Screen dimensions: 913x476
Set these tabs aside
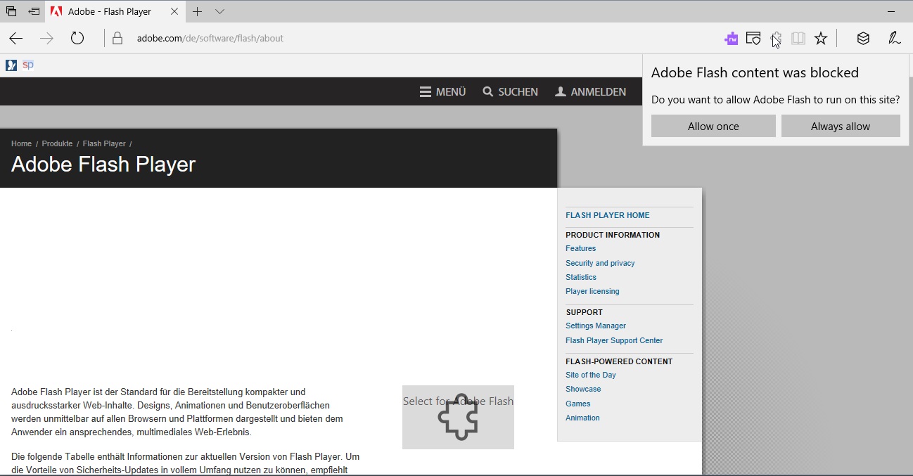[x=34, y=11]
